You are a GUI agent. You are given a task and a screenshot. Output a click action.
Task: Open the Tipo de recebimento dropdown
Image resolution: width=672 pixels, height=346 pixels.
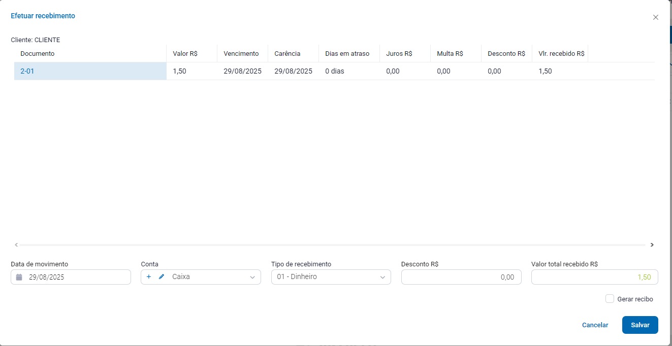tap(331, 277)
